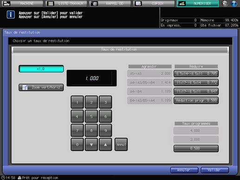This screenshot has height=180, width=240.
Task: Decrease ratio with down arrow key
Action: pos(91,145)
